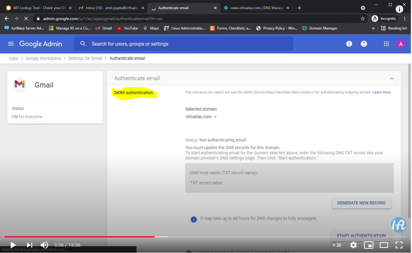The height and width of the screenshot is (253, 412).
Task: Bookmark this page with the star icon
Action: pos(363,18)
